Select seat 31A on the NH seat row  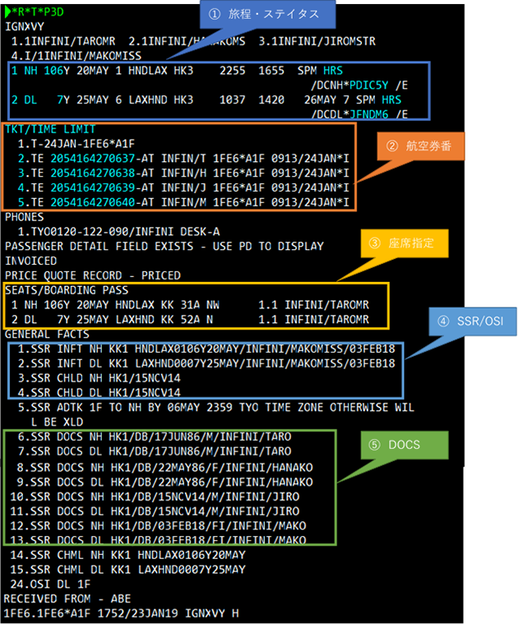[190, 305]
